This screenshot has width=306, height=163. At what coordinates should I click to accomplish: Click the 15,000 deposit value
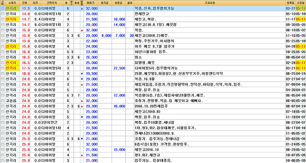[119, 150]
